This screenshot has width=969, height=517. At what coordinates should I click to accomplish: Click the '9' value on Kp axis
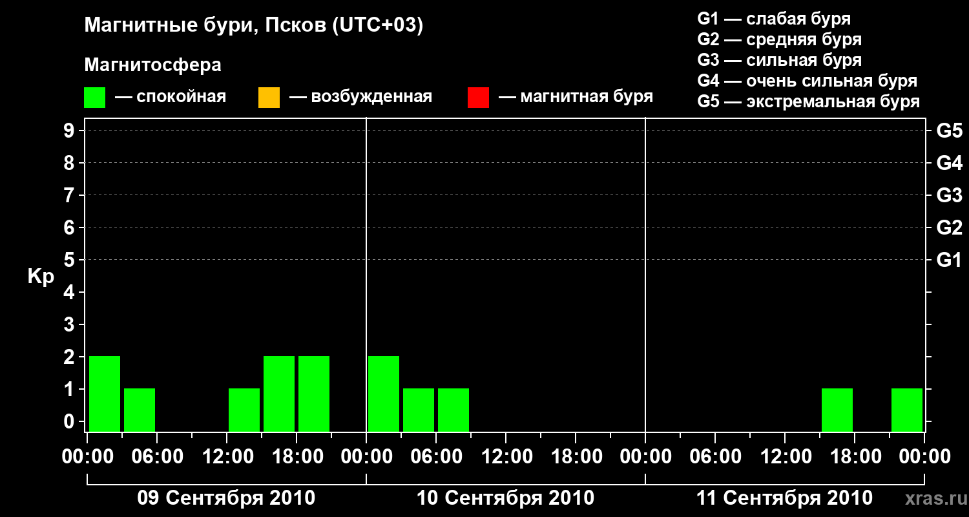pyautogui.click(x=70, y=131)
